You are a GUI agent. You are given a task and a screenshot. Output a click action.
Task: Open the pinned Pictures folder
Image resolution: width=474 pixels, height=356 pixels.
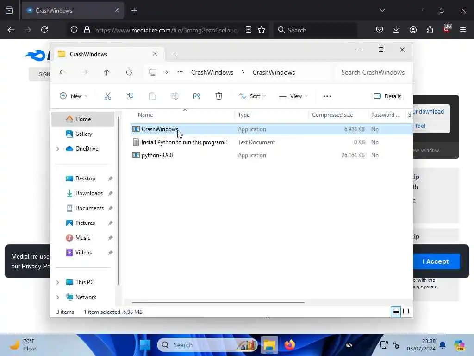tap(82, 223)
